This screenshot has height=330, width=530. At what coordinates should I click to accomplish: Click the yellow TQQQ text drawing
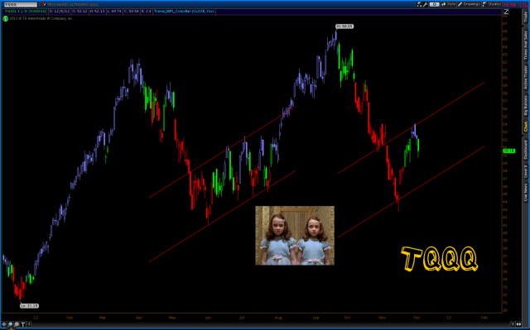point(440,259)
